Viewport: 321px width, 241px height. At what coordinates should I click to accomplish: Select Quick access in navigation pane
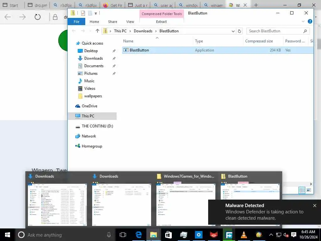(x=92, y=43)
